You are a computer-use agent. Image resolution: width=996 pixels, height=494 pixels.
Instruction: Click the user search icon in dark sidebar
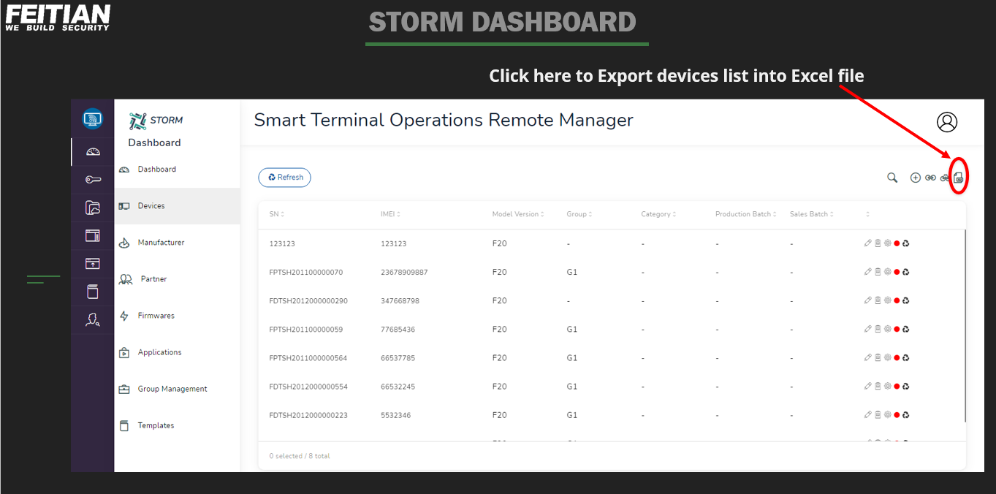click(x=93, y=319)
